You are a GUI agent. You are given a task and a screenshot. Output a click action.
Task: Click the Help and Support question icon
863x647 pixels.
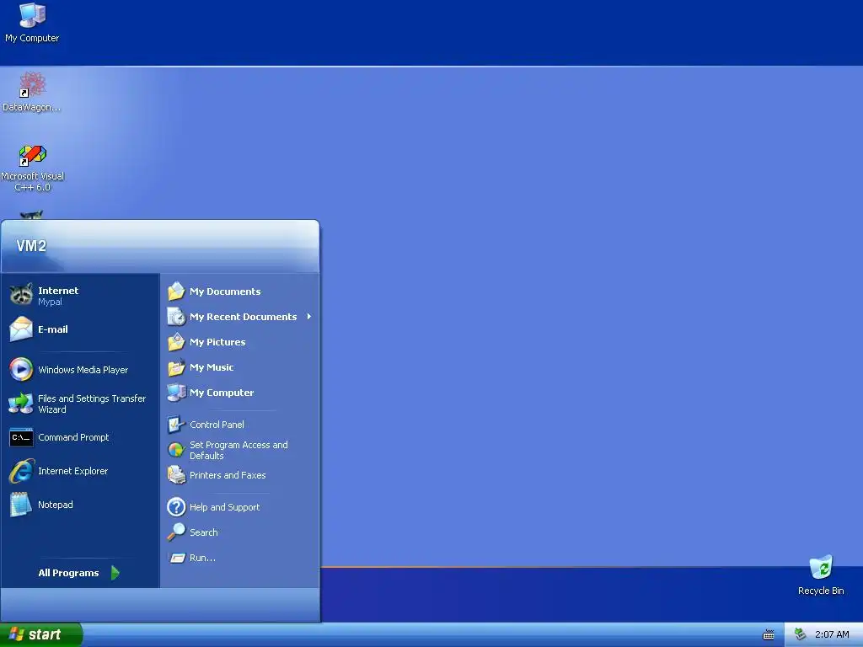point(176,506)
